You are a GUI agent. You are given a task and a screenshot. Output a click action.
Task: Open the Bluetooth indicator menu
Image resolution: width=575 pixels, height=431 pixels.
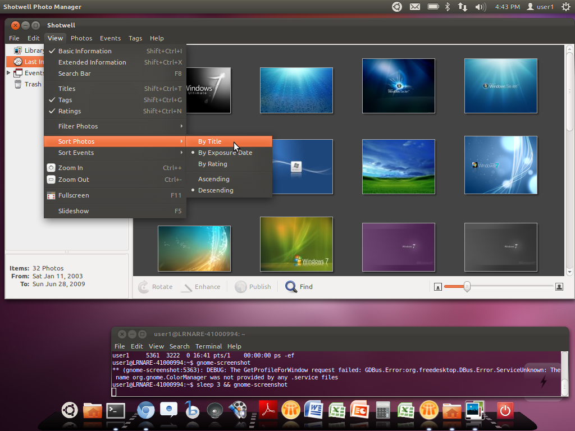[448, 7]
